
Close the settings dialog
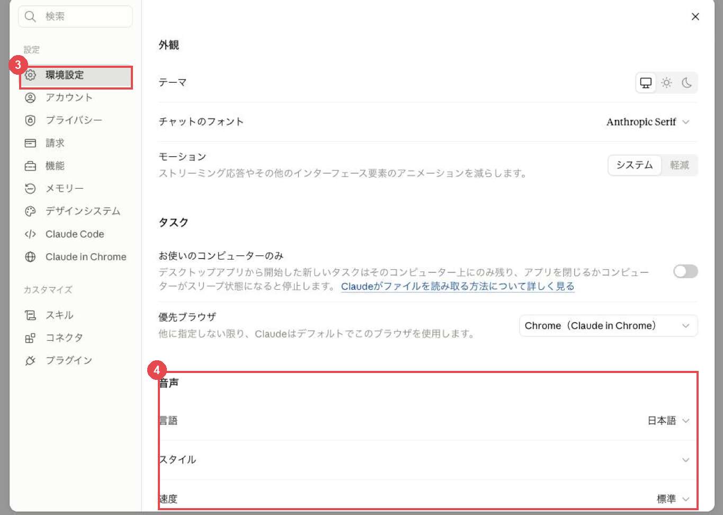pos(695,16)
